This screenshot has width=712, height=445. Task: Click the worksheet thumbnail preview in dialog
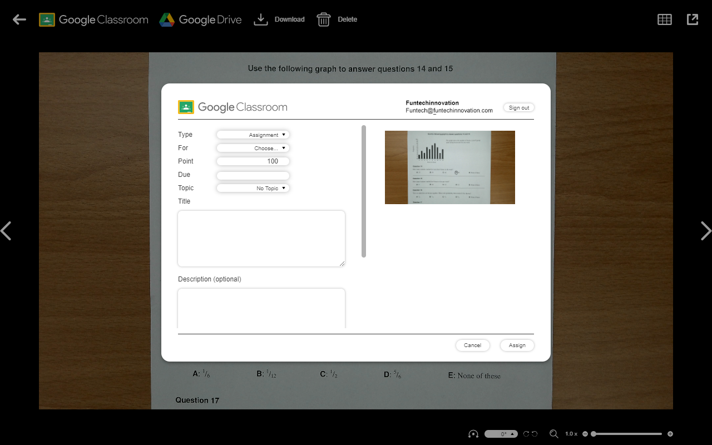pos(450,167)
